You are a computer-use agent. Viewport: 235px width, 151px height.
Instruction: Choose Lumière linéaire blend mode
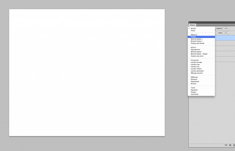coord(201,69)
